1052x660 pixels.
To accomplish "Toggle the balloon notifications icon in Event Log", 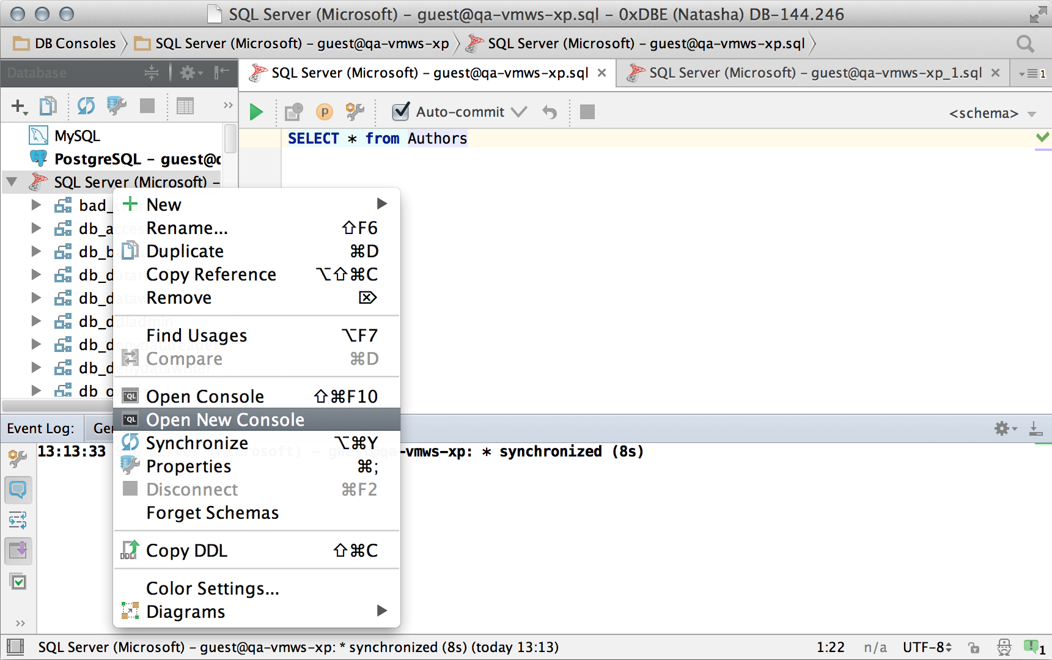I will point(18,490).
